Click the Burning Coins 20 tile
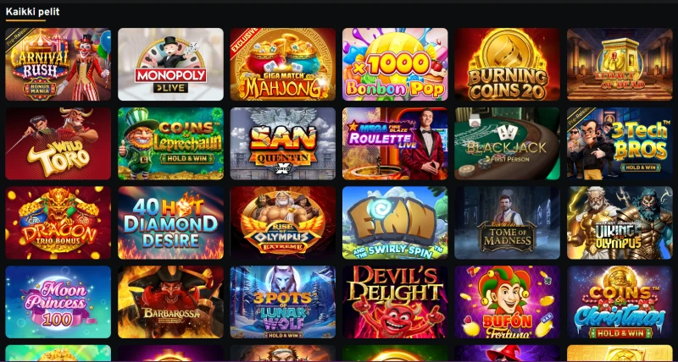Image resolution: width=678 pixels, height=362 pixels. point(507,64)
